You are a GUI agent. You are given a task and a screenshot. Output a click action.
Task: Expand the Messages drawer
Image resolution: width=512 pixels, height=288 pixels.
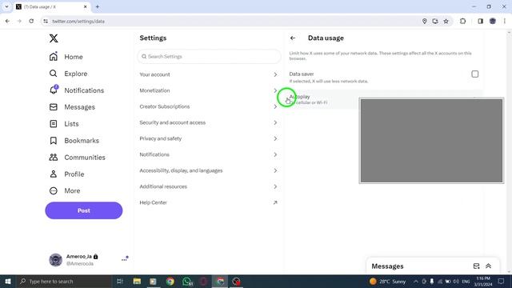tap(489, 266)
